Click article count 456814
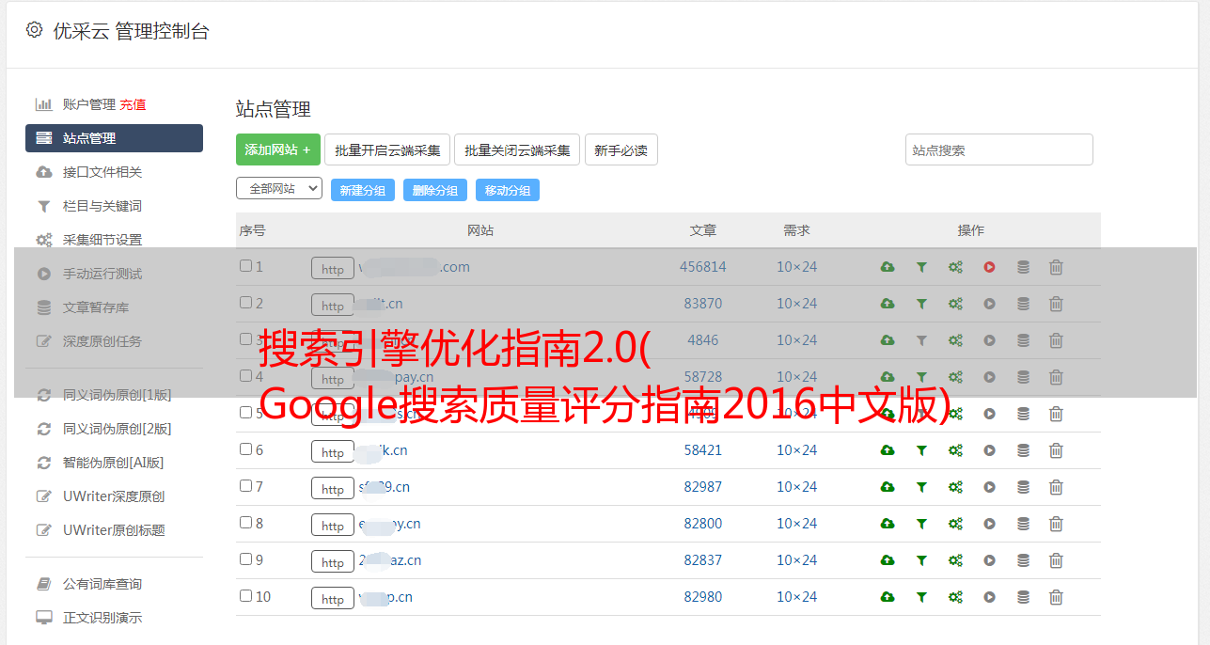Screen dimensions: 1210x645 click(703, 267)
